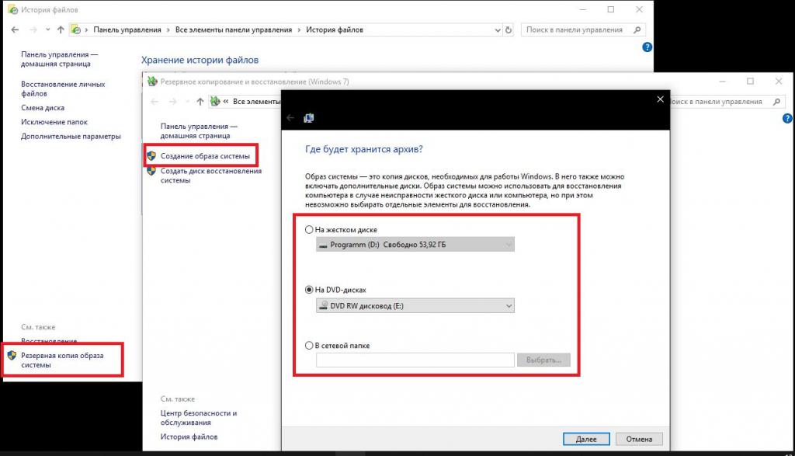Click the Панель управления breadcrumb item
Screen dimensions: 795x456
tap(127, 30)
